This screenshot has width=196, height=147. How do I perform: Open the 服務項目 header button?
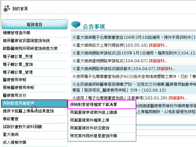click(x=34, y=24)
